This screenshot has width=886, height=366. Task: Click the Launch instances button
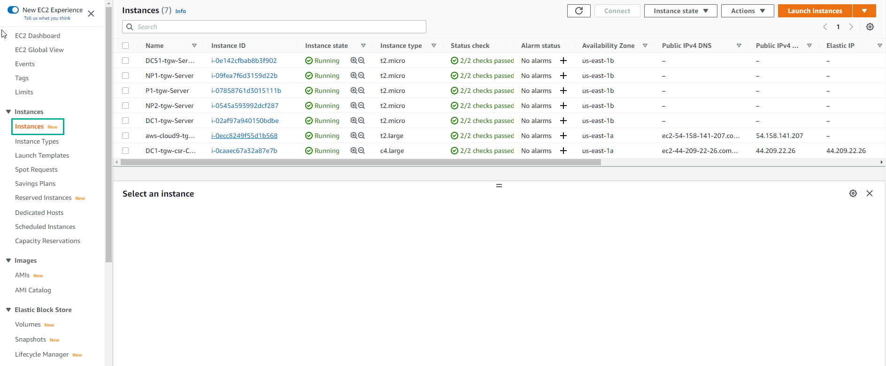point(815,11)
